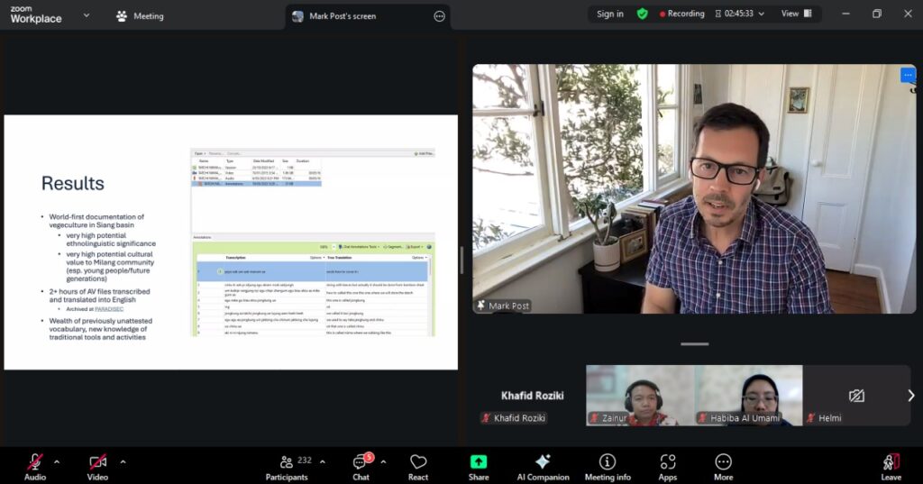Image resolution: width=923 pixels, height=484 pixels.
Task: Switch to the Meeting tab
Action: coord(140,15)
